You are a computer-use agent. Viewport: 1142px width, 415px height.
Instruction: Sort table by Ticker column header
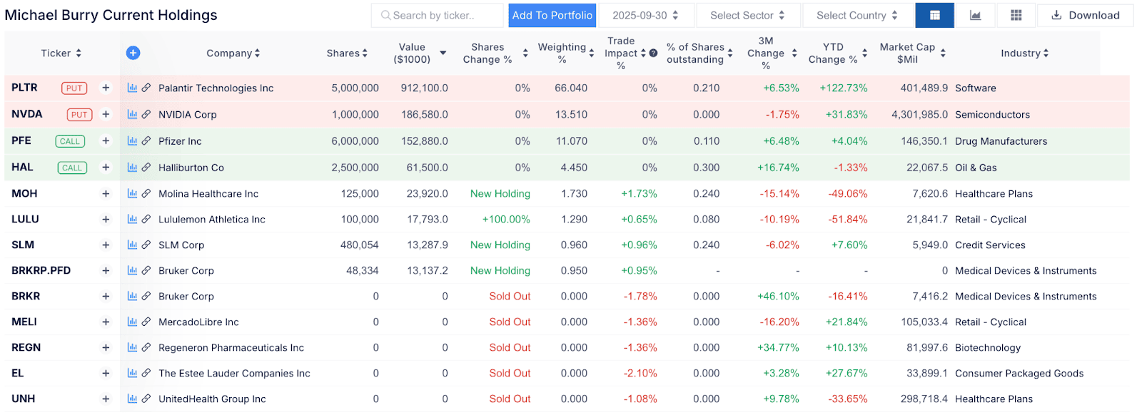(61, 53)
